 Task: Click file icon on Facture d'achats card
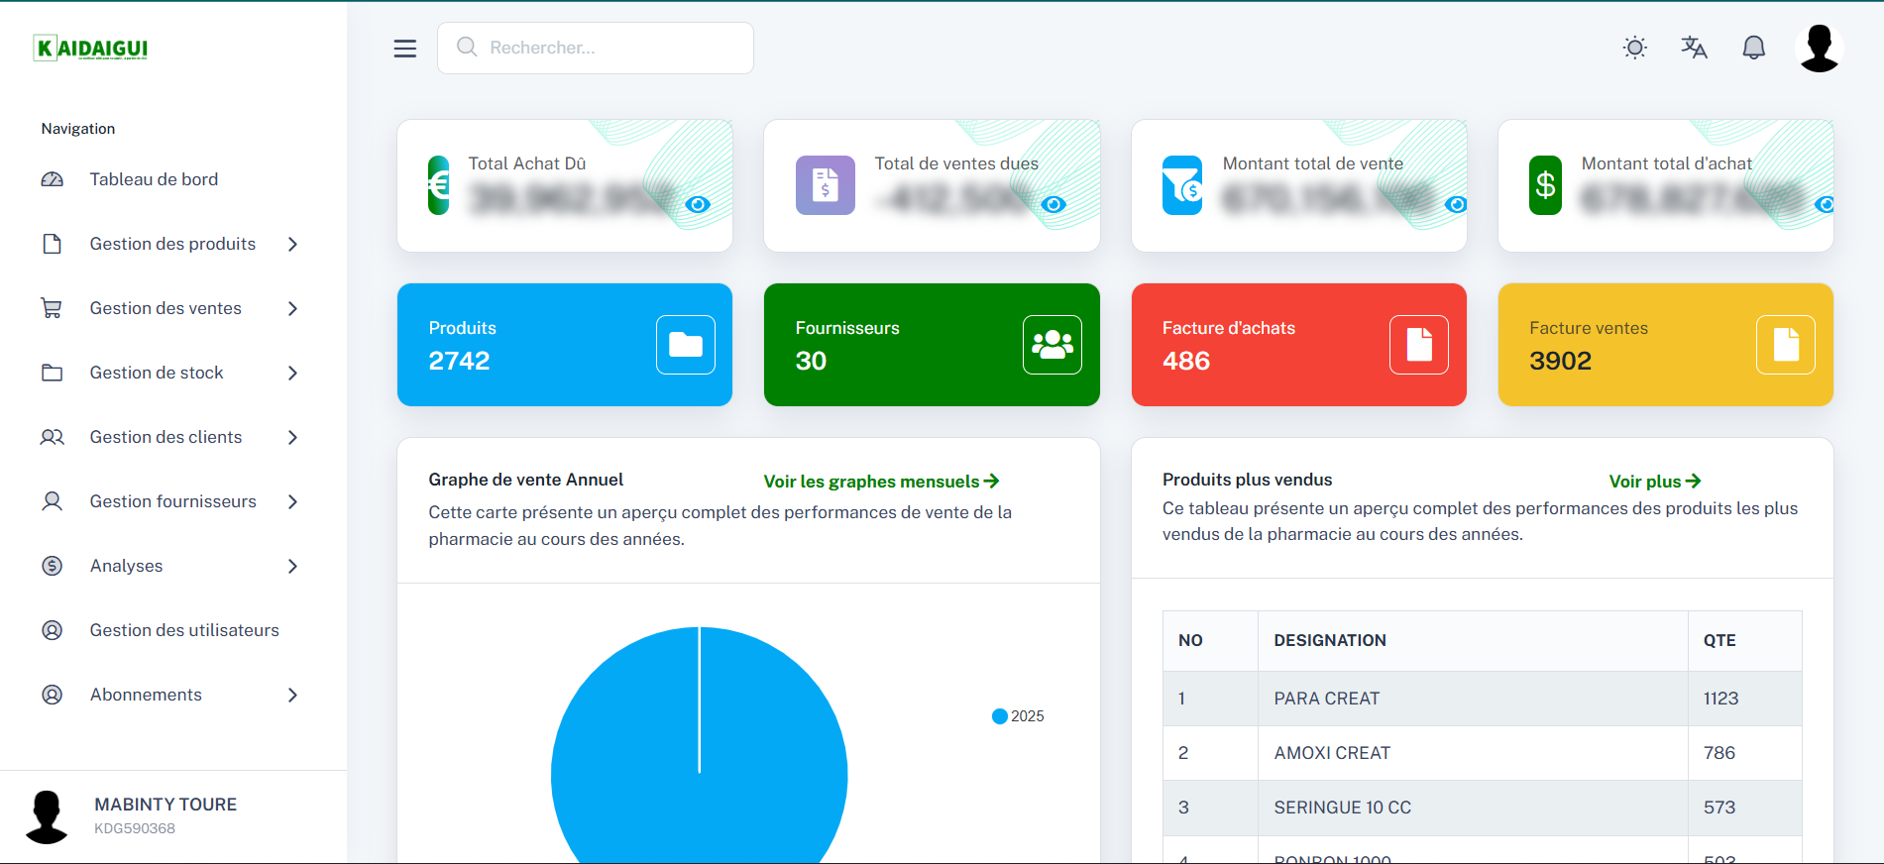(1419, 345)
